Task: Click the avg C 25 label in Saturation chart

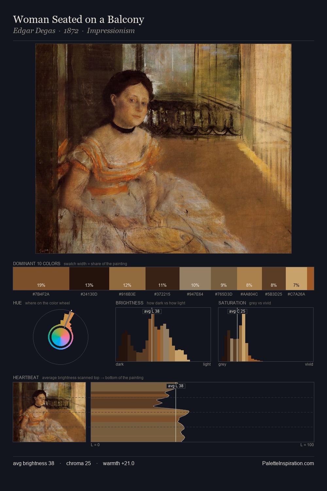Action: [237, 311]
